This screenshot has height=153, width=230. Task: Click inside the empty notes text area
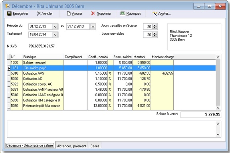pyautogui.click(x=111, y=129)
